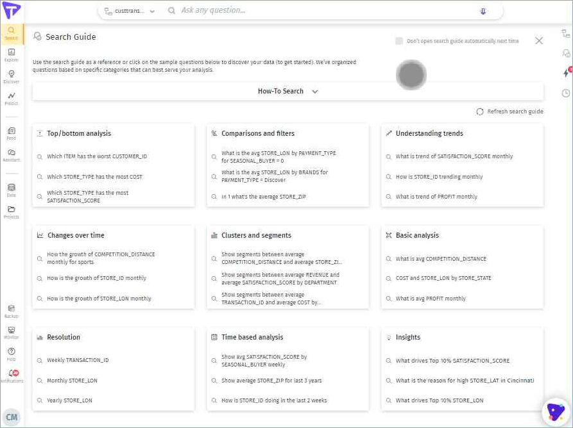Open the search guide icon on right rail
This screenshot has height=428, width=573.
coord(566,54)
